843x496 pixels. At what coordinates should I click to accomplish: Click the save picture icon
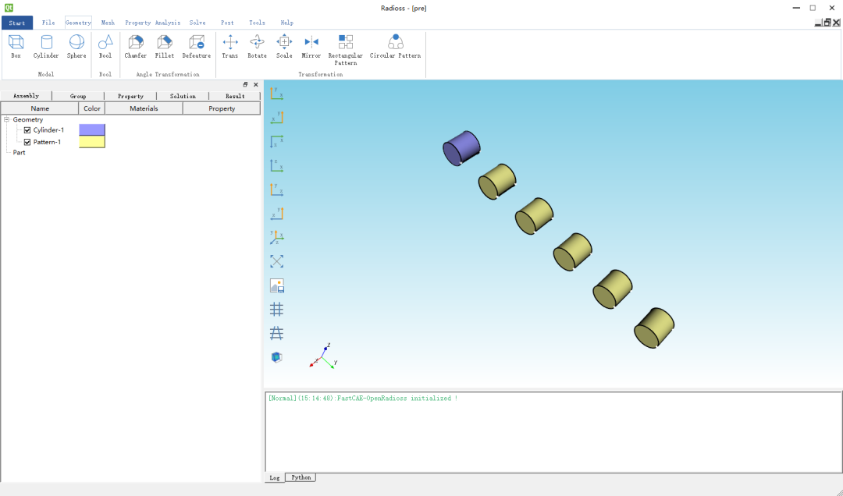point(276,285)
